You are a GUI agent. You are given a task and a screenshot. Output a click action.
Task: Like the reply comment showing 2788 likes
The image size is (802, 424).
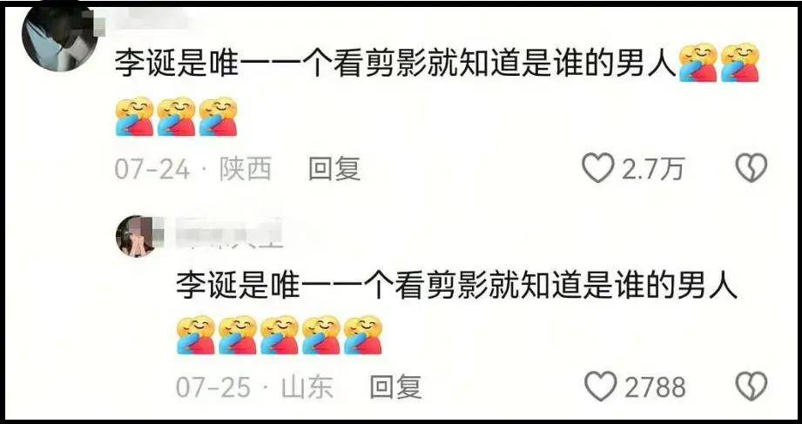coord(601,387)
